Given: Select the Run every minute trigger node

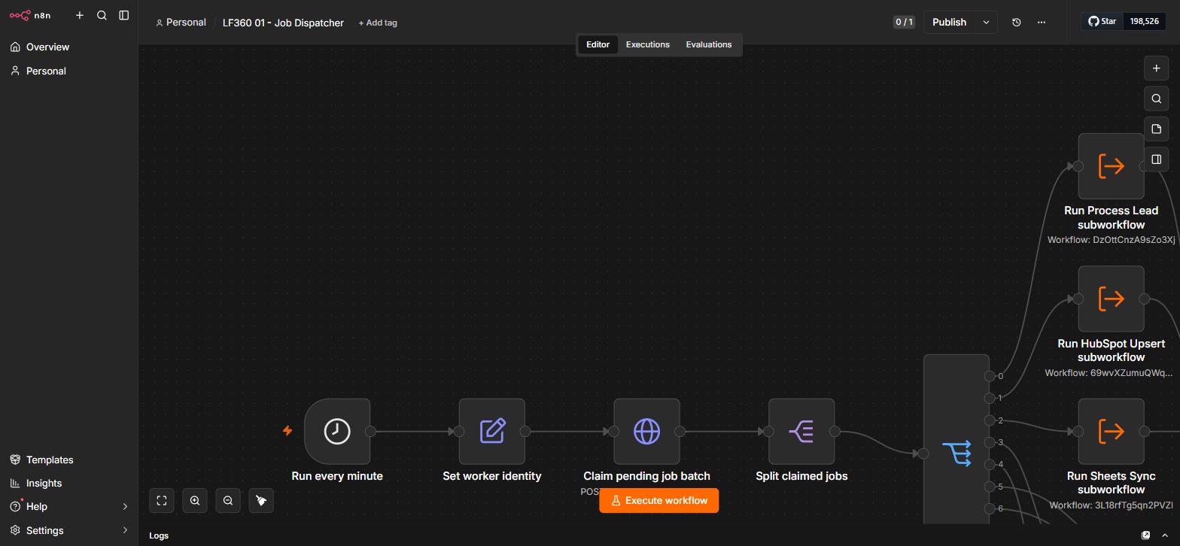Looking at the screenshot, I should (x=337, y=432).
